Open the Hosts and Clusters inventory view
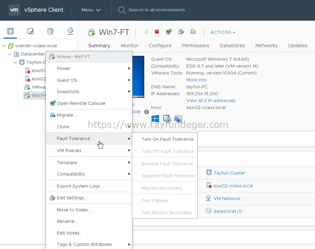Viewport: 315px width, 249px height. point(10,31)
